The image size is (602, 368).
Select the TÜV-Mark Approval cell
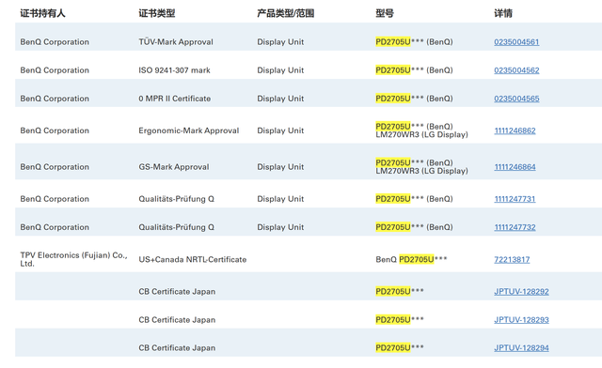tap(176, 42)
